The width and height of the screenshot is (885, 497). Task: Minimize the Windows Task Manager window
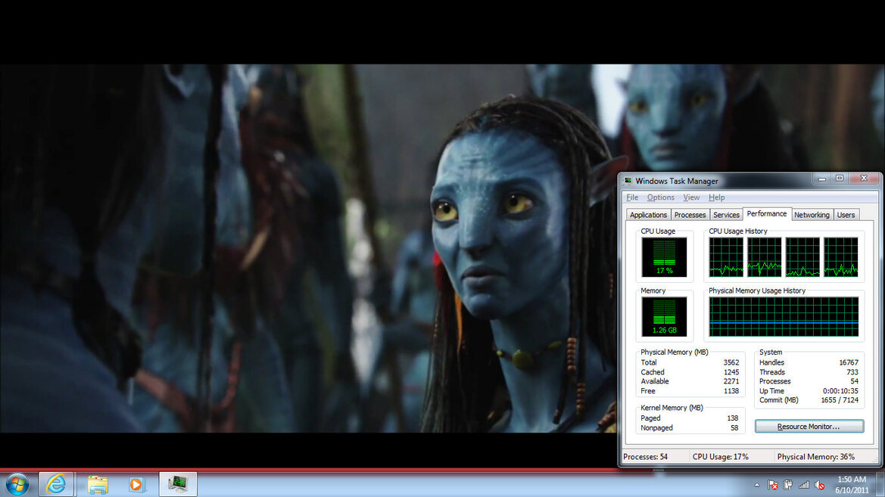pyautogui.click(x=822, y=179)
